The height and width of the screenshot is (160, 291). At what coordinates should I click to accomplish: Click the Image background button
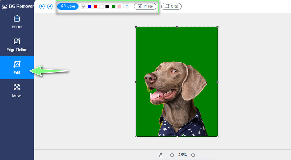coord(145,7)
